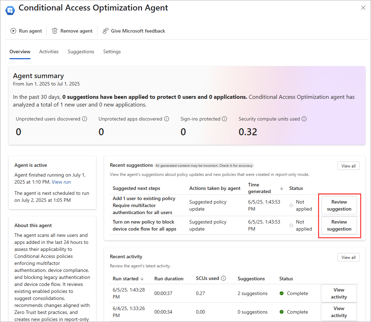371x322 pixels.
Task: Click Give Microsoft feedback label
Action: click(x=138, y=31)
